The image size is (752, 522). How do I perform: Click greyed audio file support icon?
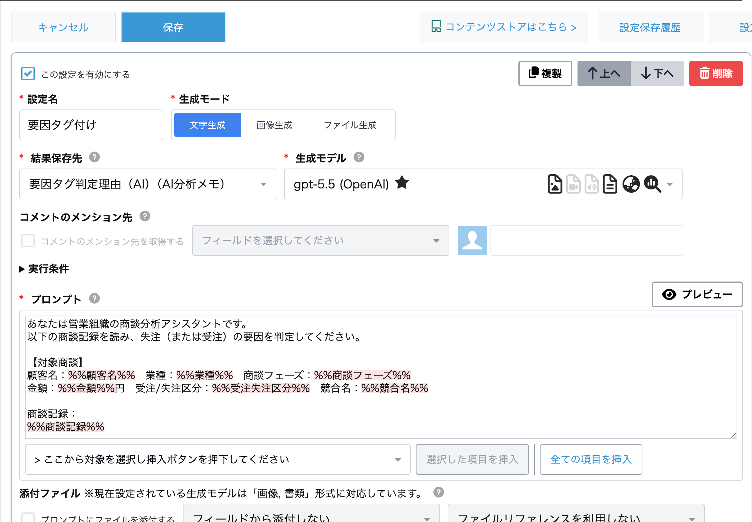[592, 184]
